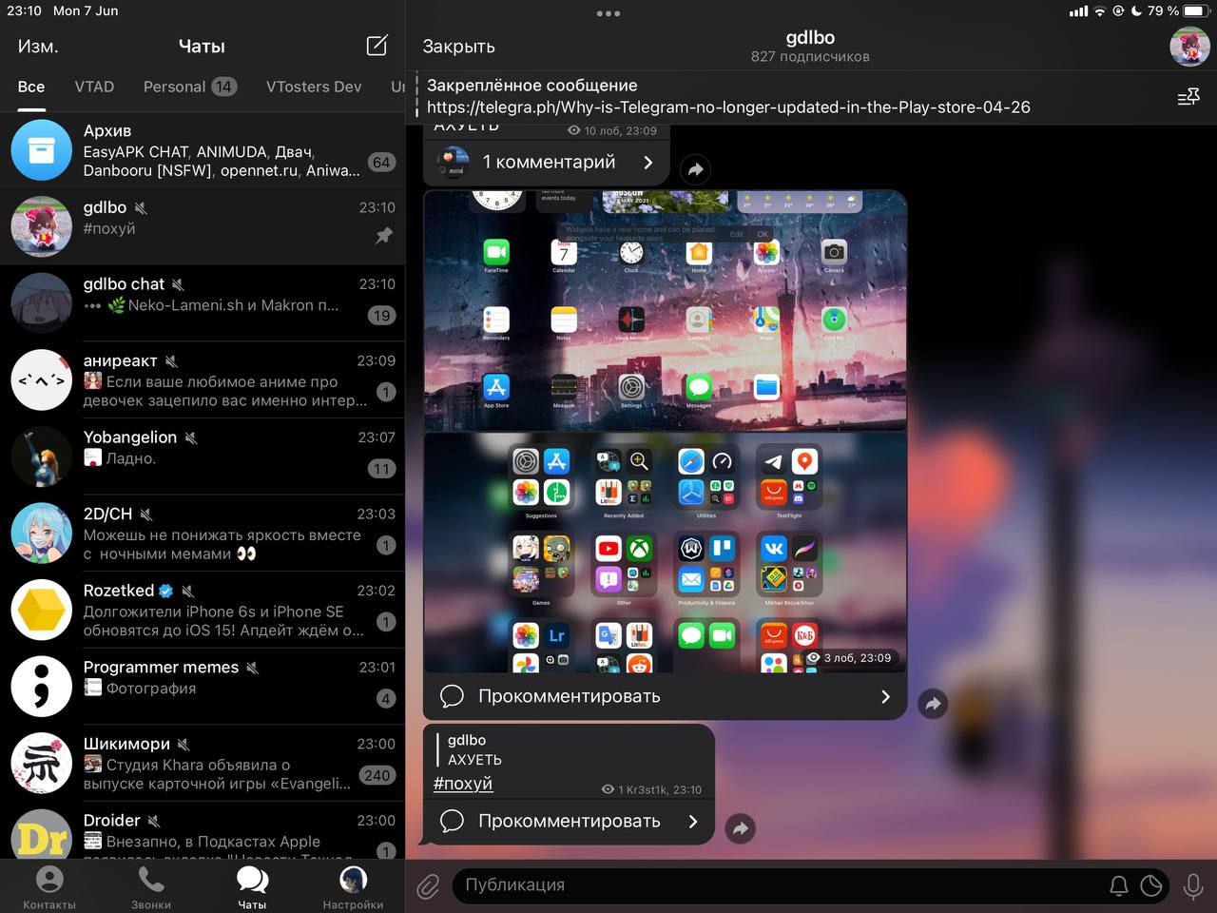Tap the three-dot multitasking indicator

pyautogui.click(x=608, y=13)
